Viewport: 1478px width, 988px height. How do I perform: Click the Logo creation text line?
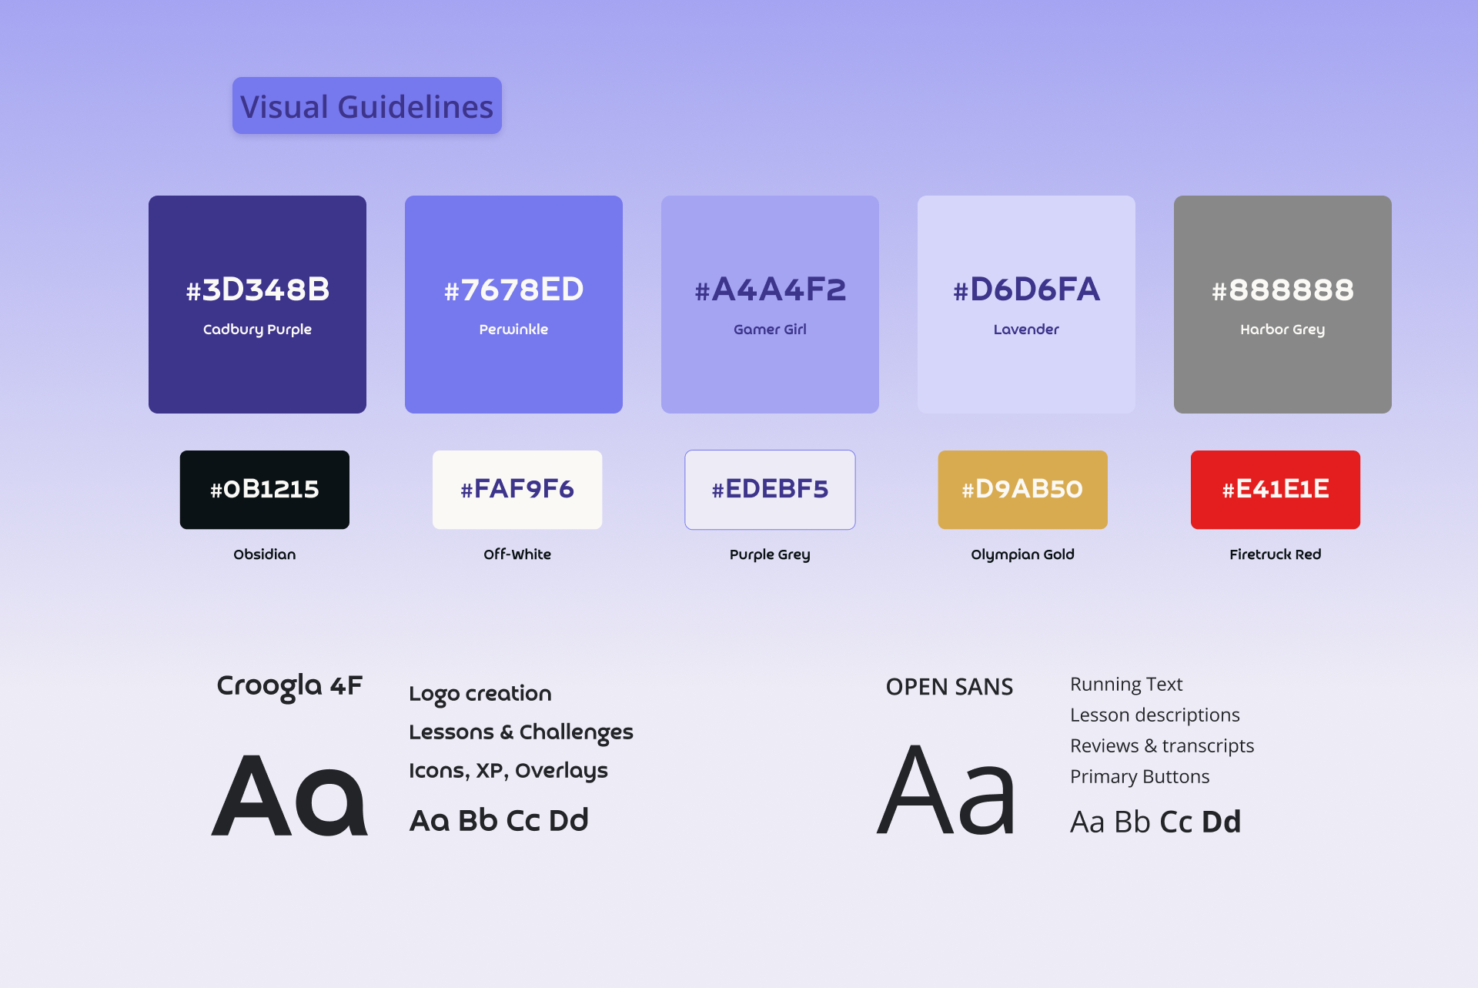[480, 694]
